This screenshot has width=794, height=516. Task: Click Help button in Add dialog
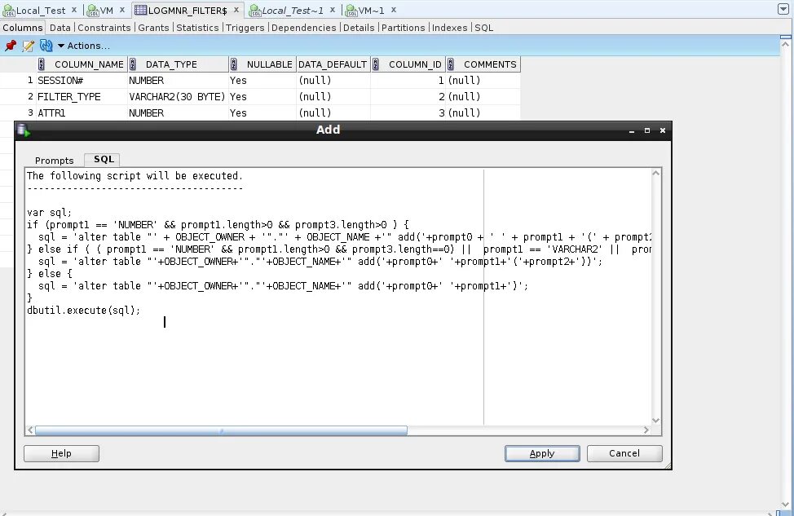[x=61, y=453]
